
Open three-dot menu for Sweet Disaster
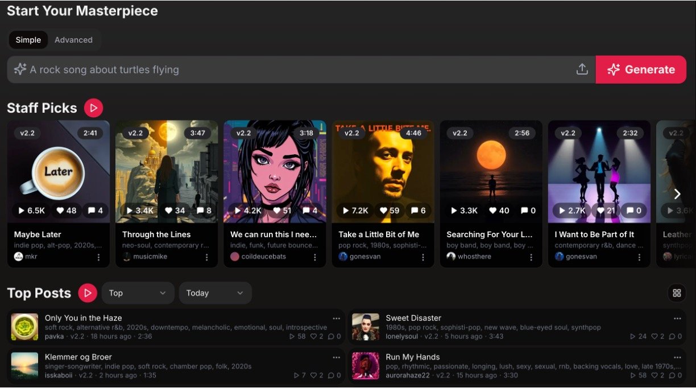tap(677, 318)
